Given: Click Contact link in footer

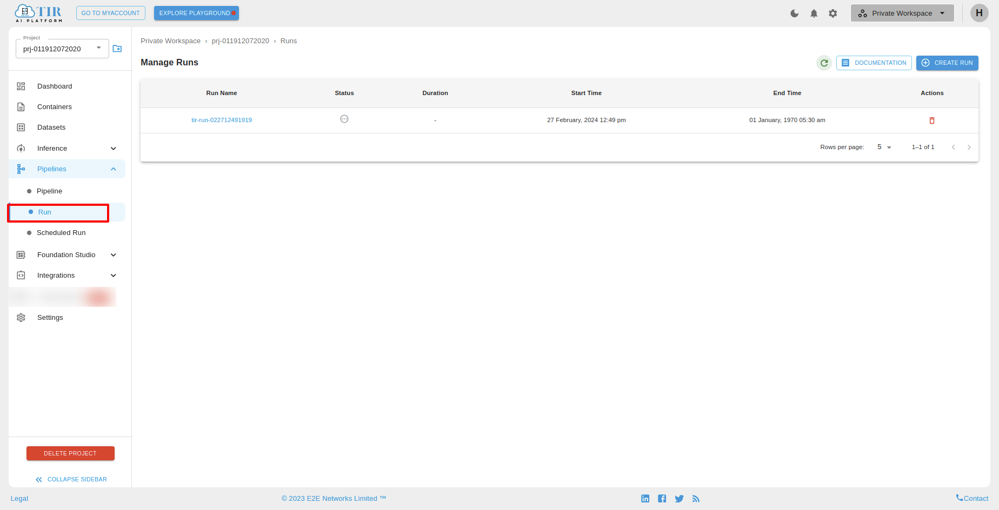Looking at the screenshot, I should (x=972, y=498).
